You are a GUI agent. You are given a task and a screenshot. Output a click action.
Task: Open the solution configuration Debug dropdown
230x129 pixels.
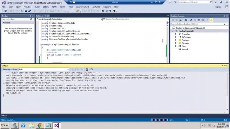[68, 11]
